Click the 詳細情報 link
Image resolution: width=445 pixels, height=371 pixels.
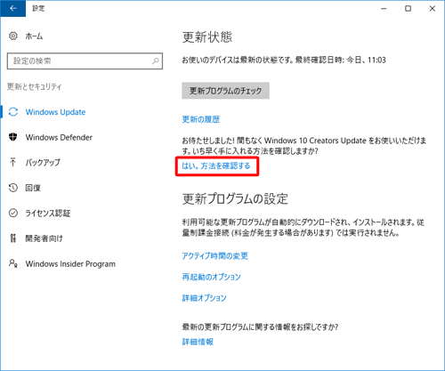[x=198, y=342]
